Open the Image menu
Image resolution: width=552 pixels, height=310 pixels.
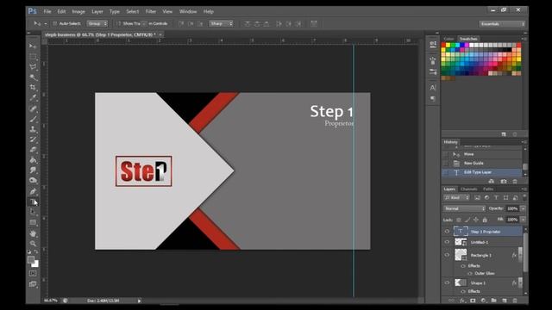tap(78, 11)
